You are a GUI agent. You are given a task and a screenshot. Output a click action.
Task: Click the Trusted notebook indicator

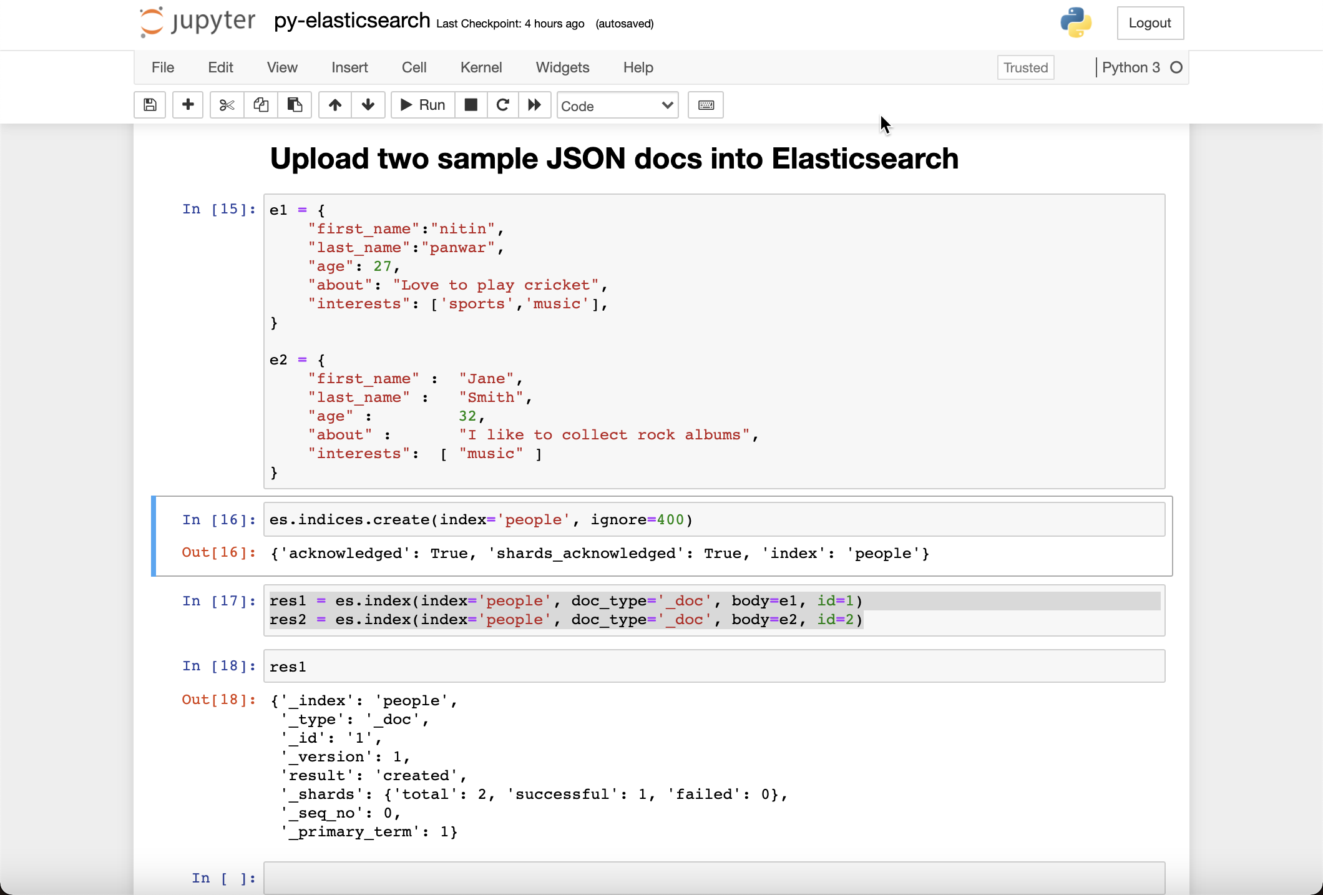tap(1025, 67)
